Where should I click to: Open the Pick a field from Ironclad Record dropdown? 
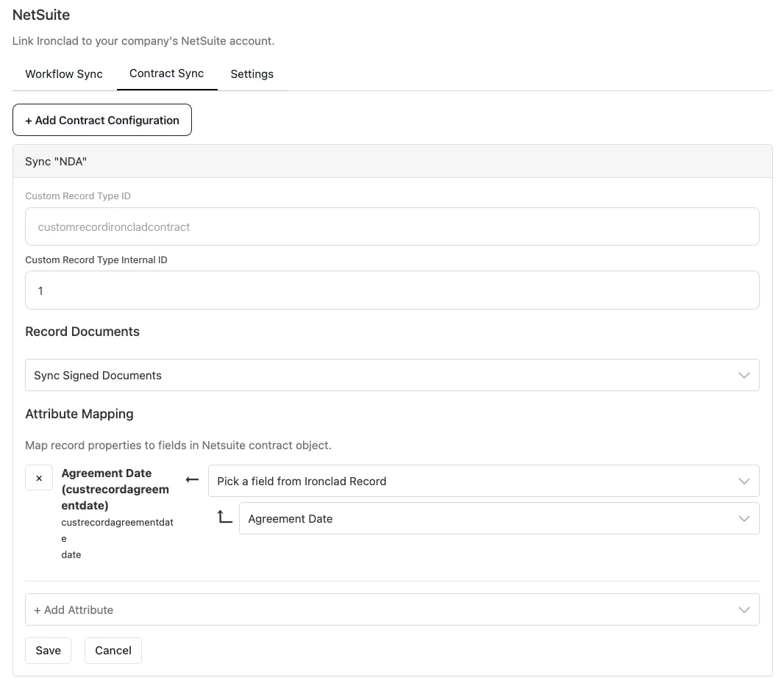tap(484, 481)
